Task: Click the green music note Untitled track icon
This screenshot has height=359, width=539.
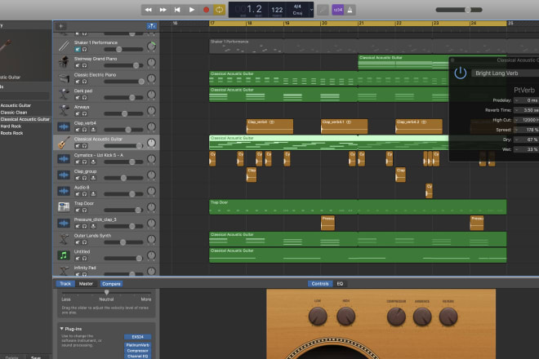Action: 64,255
